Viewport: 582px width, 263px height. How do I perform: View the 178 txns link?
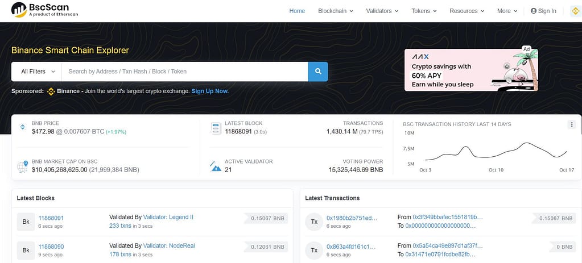click(x=120, y=254)
